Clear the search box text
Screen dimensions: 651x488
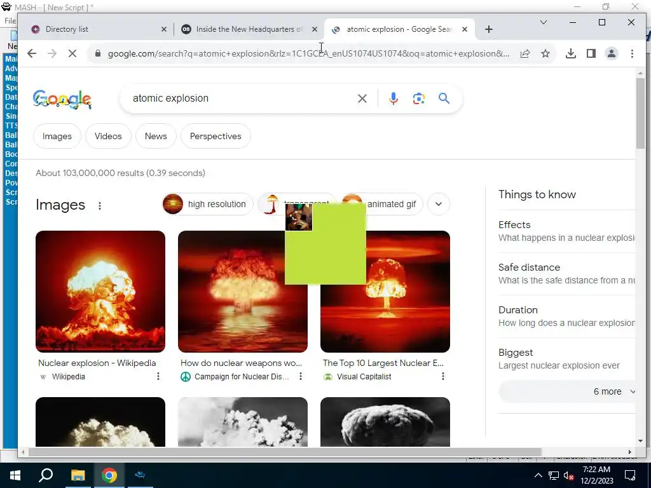coord(362,98)
